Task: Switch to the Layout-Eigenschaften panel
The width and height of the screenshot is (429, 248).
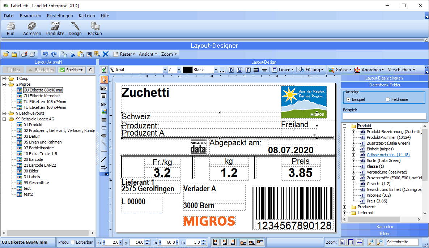Action: pyautogui.click(x=384, y=78)
